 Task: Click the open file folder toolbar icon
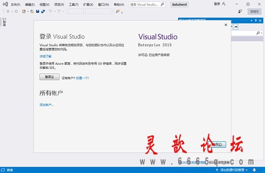coord(32,11)
